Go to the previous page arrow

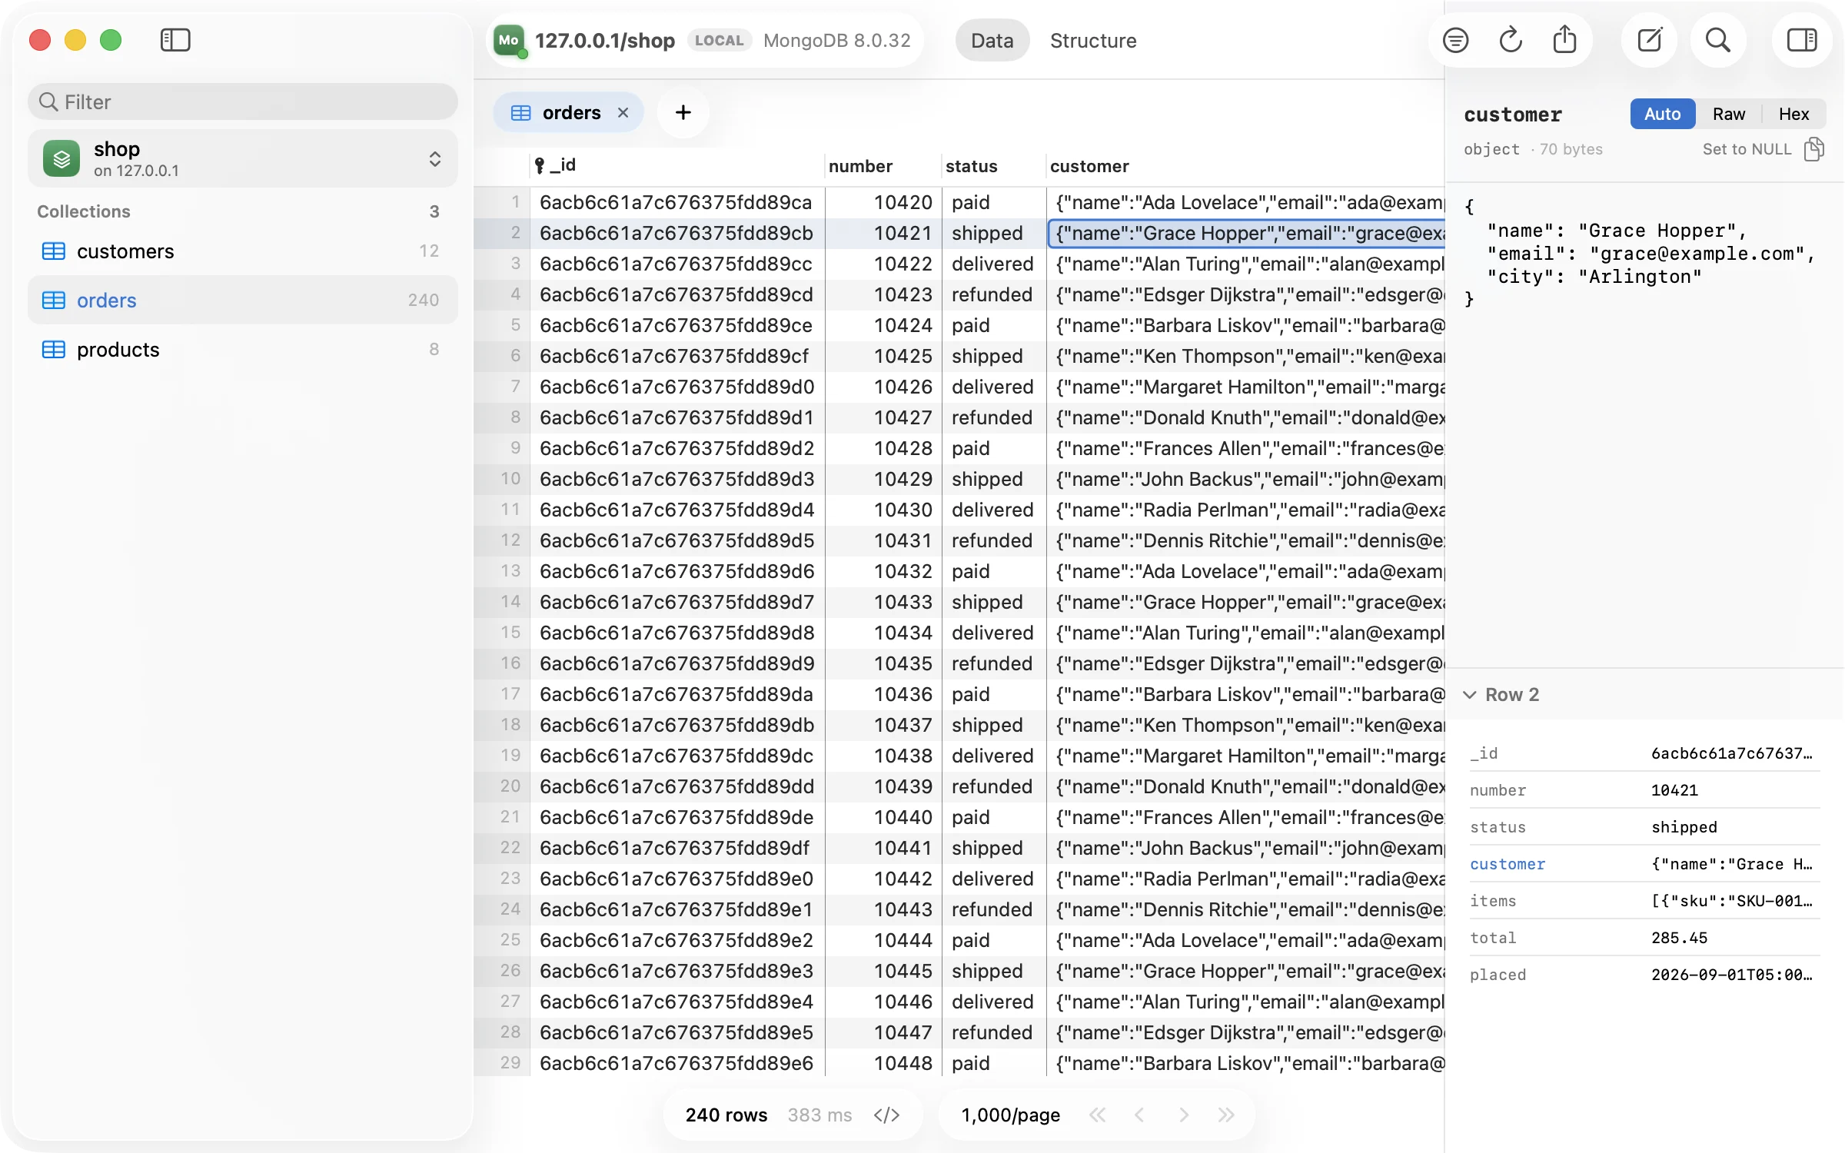[x=1140, y=1115]
